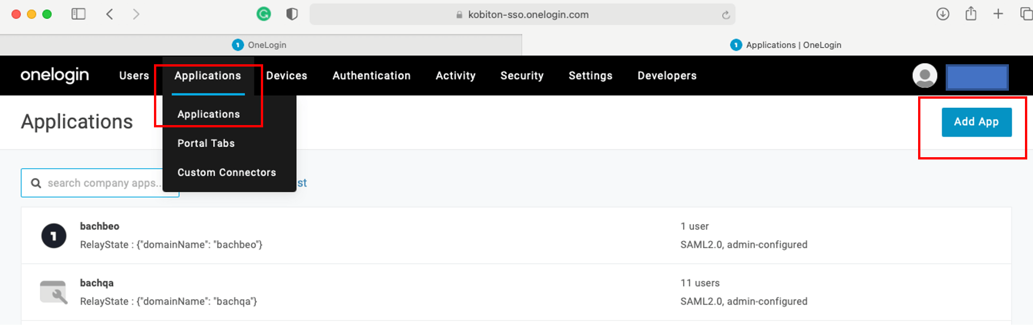1033x327 pixels.
Task: Click the Grammarly extension icon
Action: pyautogui.click(x=264, y=14)
